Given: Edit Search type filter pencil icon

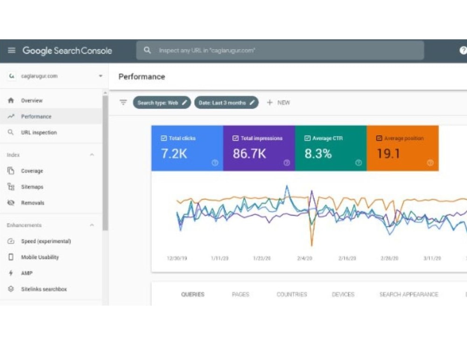Looking at the screenshot, I should 184,102.
